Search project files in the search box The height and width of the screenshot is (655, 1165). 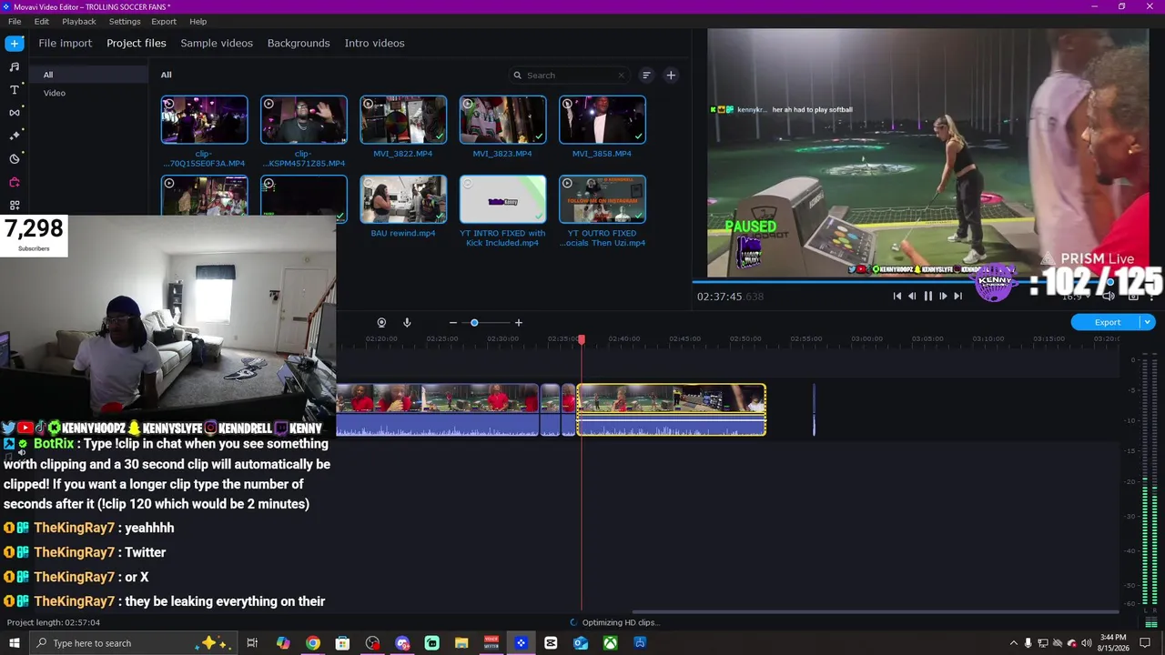coord(570,76)
